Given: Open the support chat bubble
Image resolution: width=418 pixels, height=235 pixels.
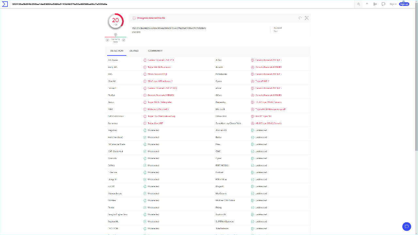Looking at the screenshot, I should 407,227.
